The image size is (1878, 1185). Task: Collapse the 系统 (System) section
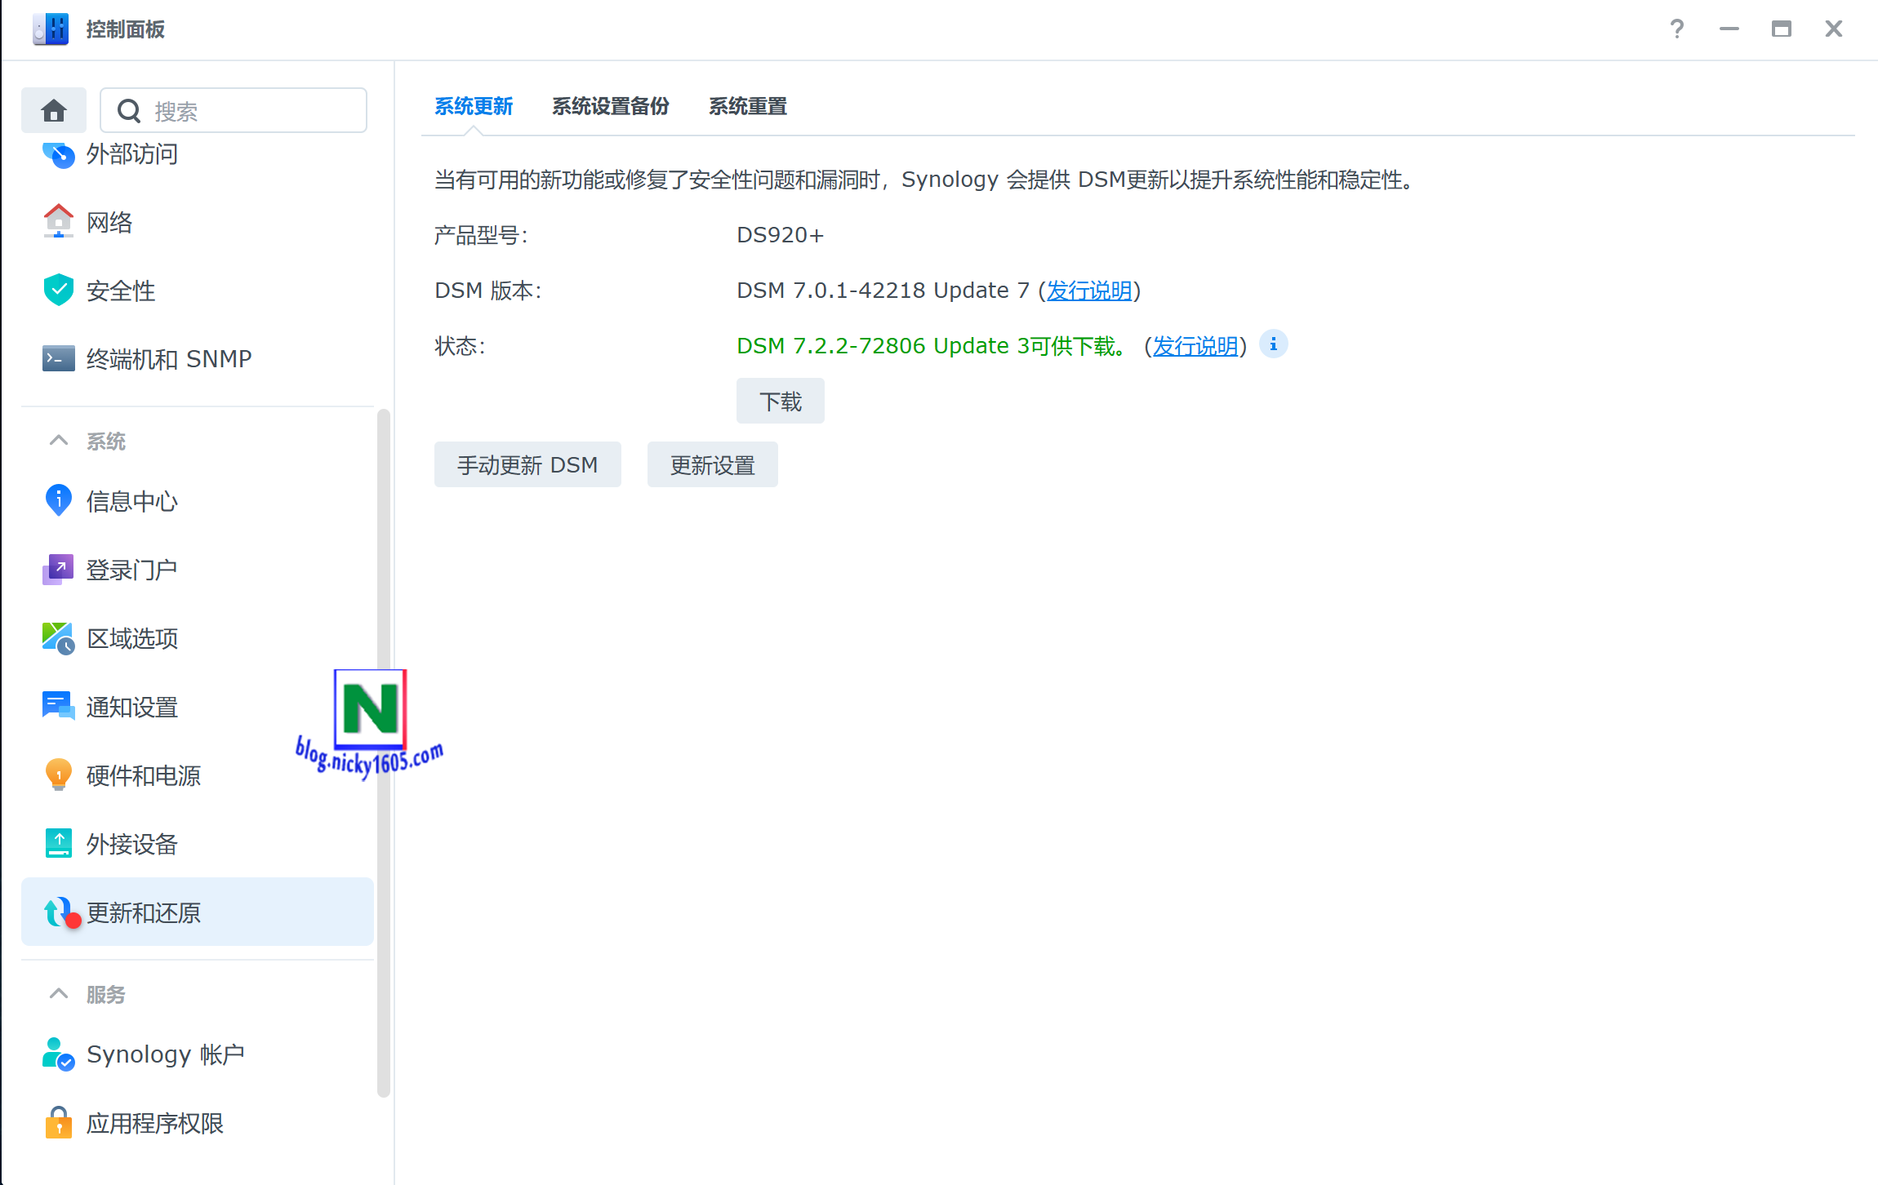point(58,440)
